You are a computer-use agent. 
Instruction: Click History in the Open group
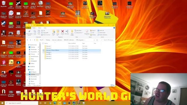click(x=93, y=35)
